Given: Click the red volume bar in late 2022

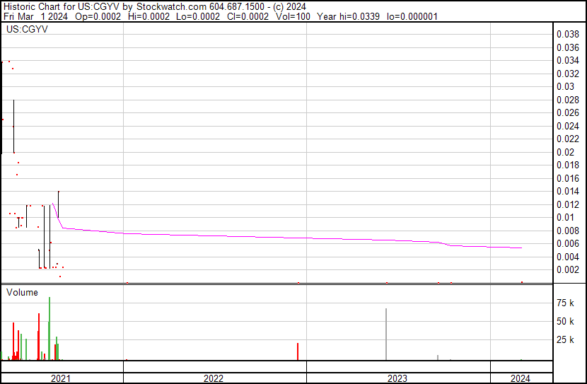Looking at the screenshot, I should coord(298,351).
